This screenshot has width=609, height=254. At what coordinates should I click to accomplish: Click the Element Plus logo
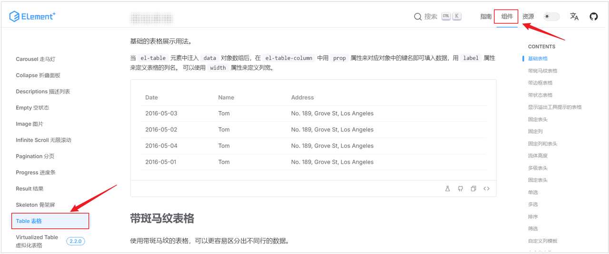(32, 17)
